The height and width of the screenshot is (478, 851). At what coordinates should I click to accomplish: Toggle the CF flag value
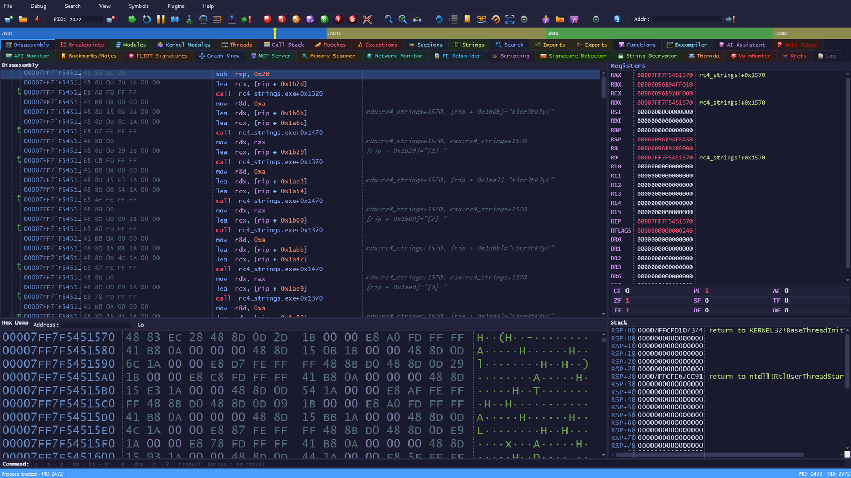point(628,291)
